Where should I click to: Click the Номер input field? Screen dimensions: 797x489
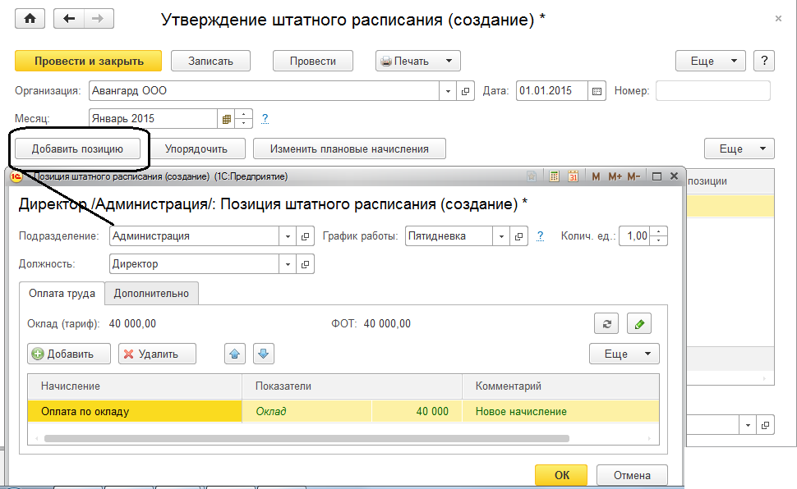point(712,91)
